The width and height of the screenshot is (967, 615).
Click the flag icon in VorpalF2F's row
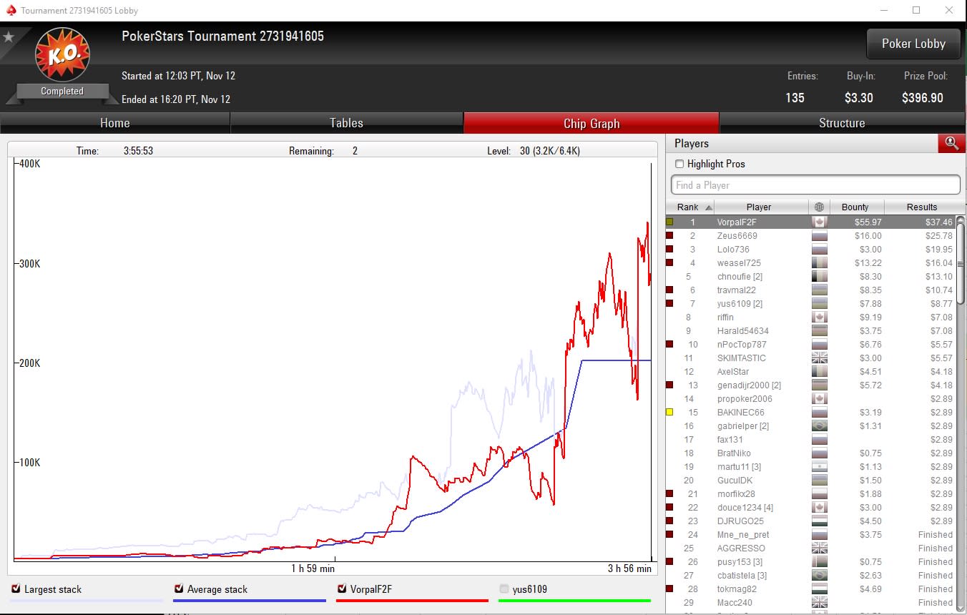[820, 222]
